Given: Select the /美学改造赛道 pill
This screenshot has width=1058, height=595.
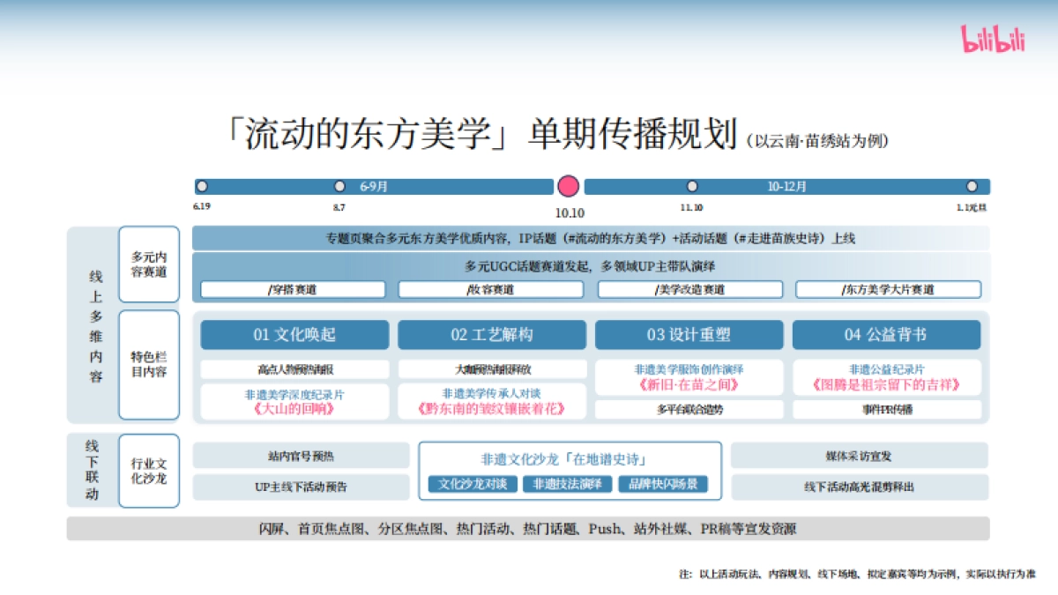Looking at the screenshot, I should tap(689, 288).
